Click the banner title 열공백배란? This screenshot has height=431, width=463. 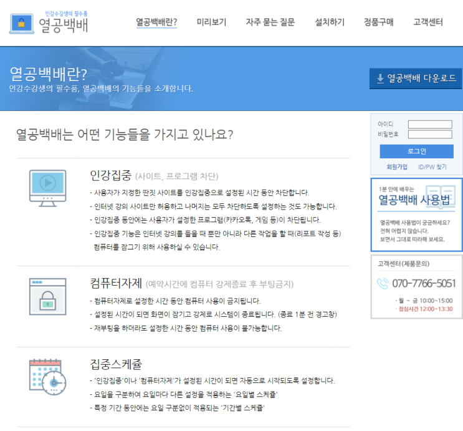49,74
